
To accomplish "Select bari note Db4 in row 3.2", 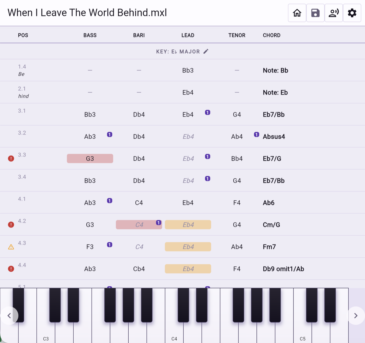I will click(139, 137).
